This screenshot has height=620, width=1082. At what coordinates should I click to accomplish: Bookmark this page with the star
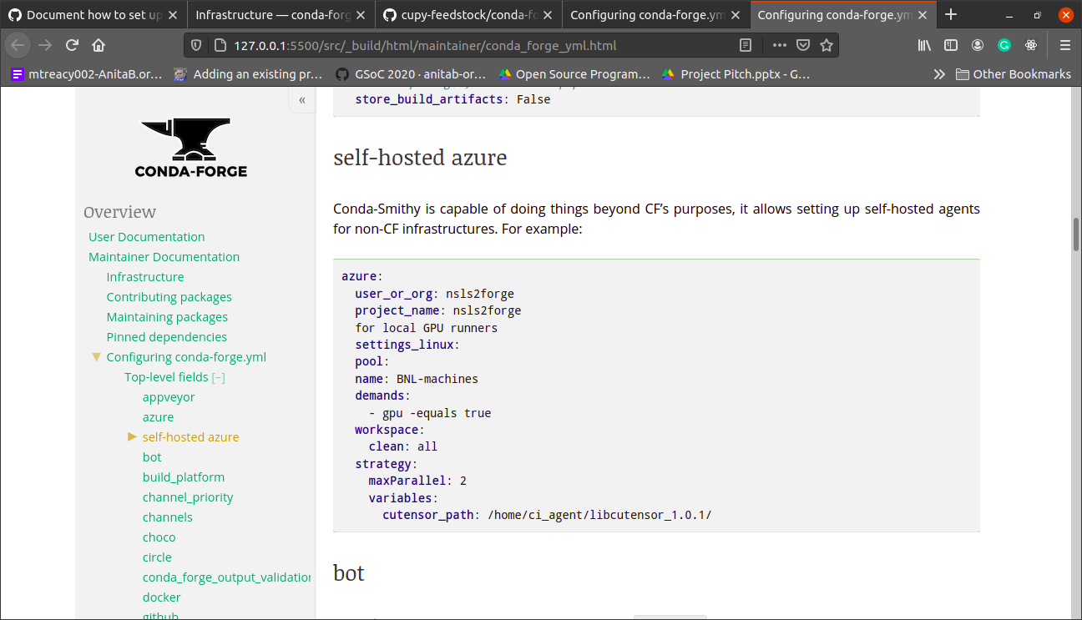pyautogui.click(x=826, y=45)
